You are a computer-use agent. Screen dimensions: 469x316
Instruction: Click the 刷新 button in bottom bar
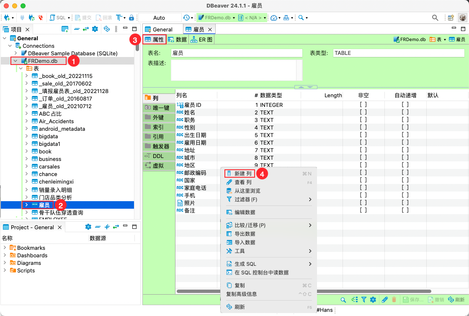[x=457, y=300]
